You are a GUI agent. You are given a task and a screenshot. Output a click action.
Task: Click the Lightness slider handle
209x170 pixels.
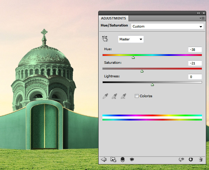pos(152,85)
